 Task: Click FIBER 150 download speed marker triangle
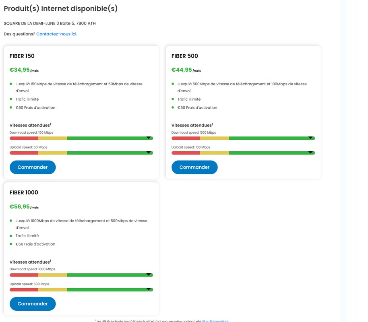tap(149, 138)
